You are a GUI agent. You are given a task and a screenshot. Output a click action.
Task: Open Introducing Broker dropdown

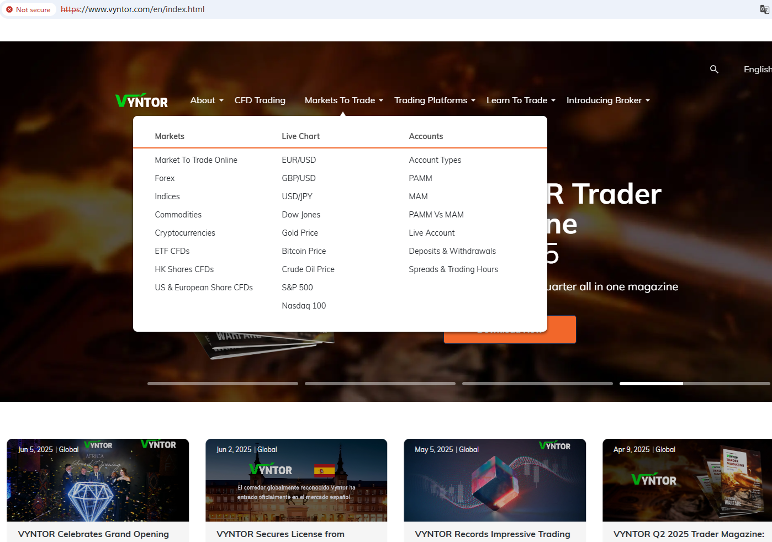point(608,100)
